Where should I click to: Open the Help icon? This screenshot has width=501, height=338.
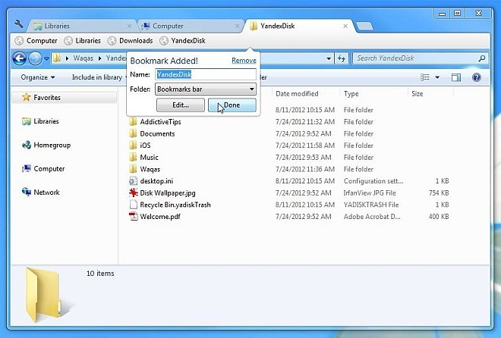[x=476, y=77]
